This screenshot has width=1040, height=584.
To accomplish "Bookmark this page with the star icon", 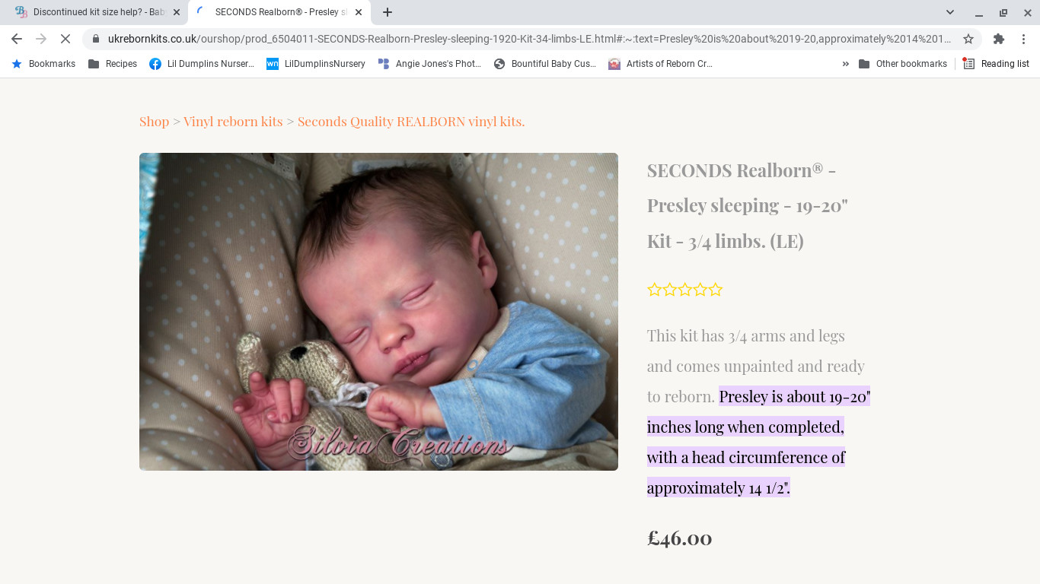I will (968, 39).
